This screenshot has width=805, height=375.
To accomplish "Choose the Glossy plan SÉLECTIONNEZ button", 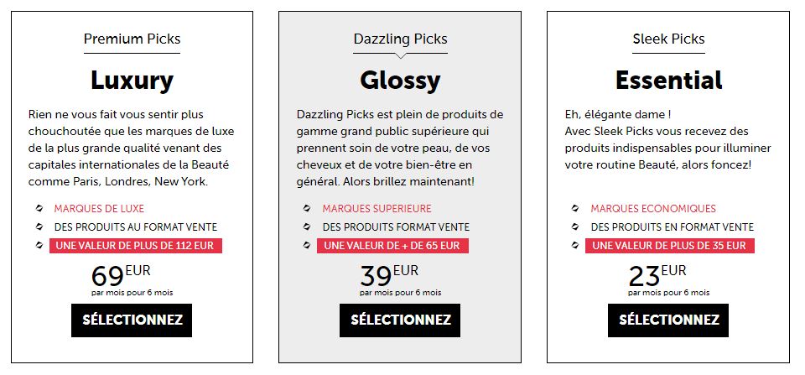I will coord(400,320).
